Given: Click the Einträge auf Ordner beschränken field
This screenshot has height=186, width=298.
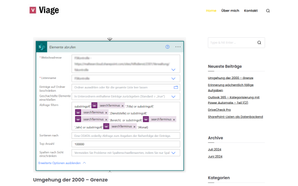Looking at the screenshot, I should (126, 87).
